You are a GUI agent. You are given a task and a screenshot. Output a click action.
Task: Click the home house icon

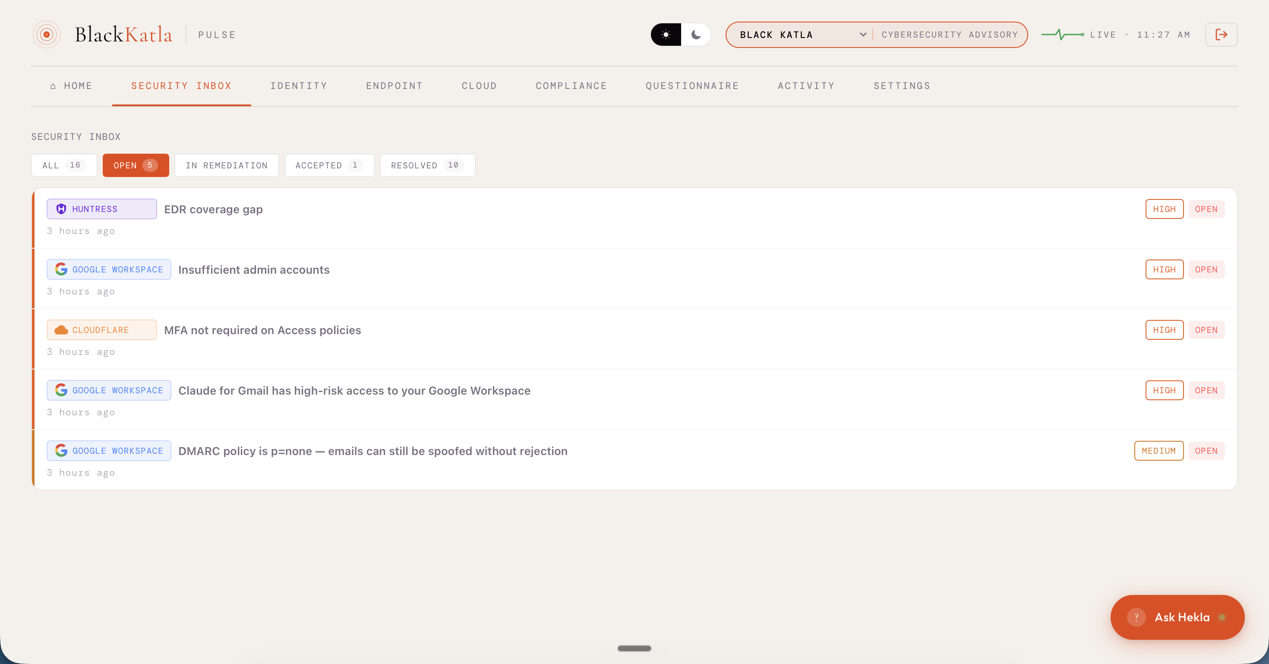(53, 86)
